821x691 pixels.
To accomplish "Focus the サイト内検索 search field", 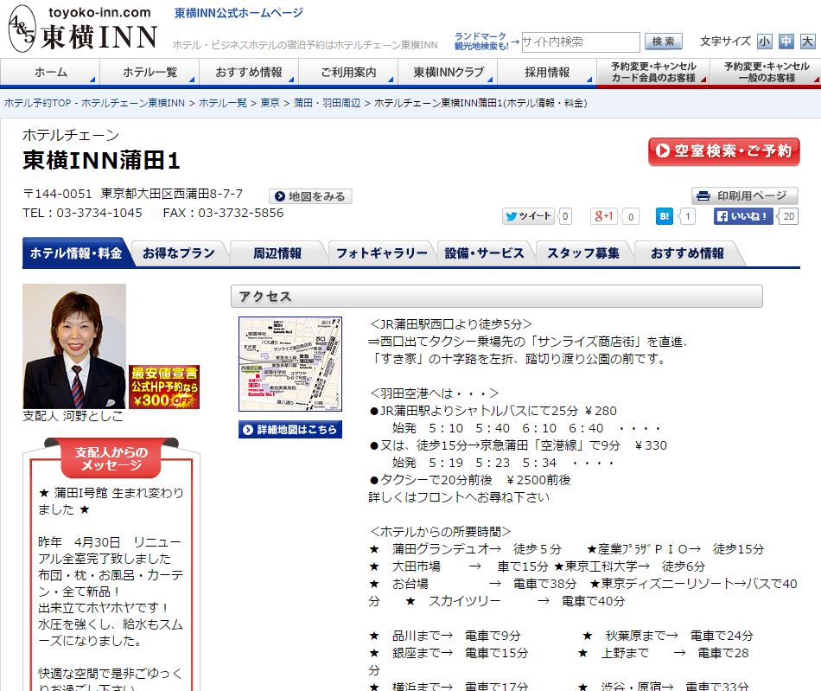I will pyautogui.click(x=581, y=42).
